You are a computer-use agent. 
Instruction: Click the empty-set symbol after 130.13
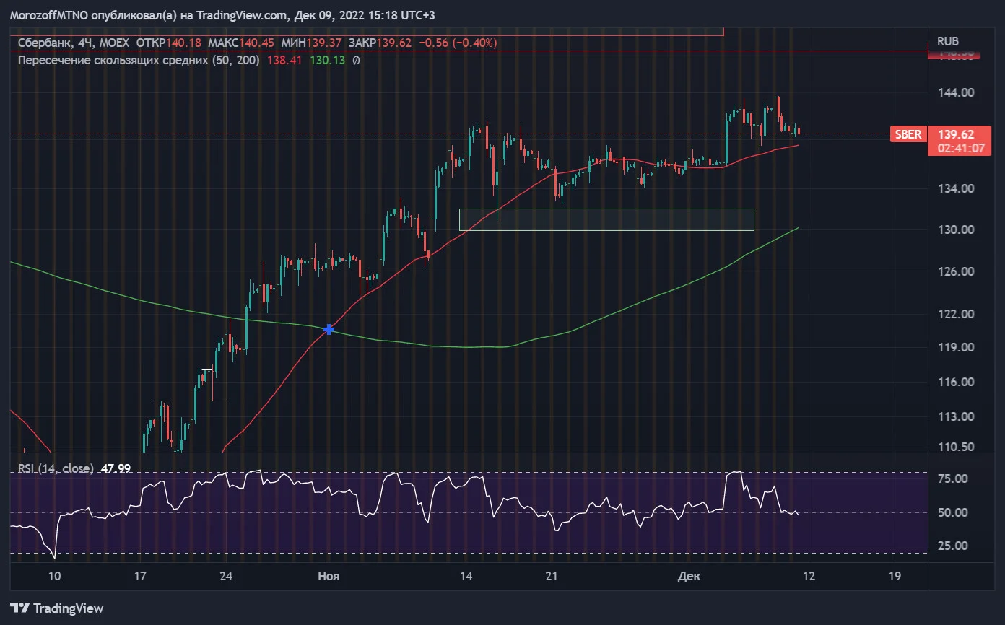[356, 61]
